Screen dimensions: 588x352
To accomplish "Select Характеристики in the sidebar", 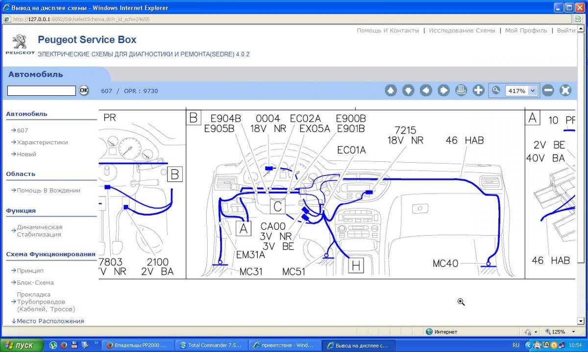I will [42, 142].
